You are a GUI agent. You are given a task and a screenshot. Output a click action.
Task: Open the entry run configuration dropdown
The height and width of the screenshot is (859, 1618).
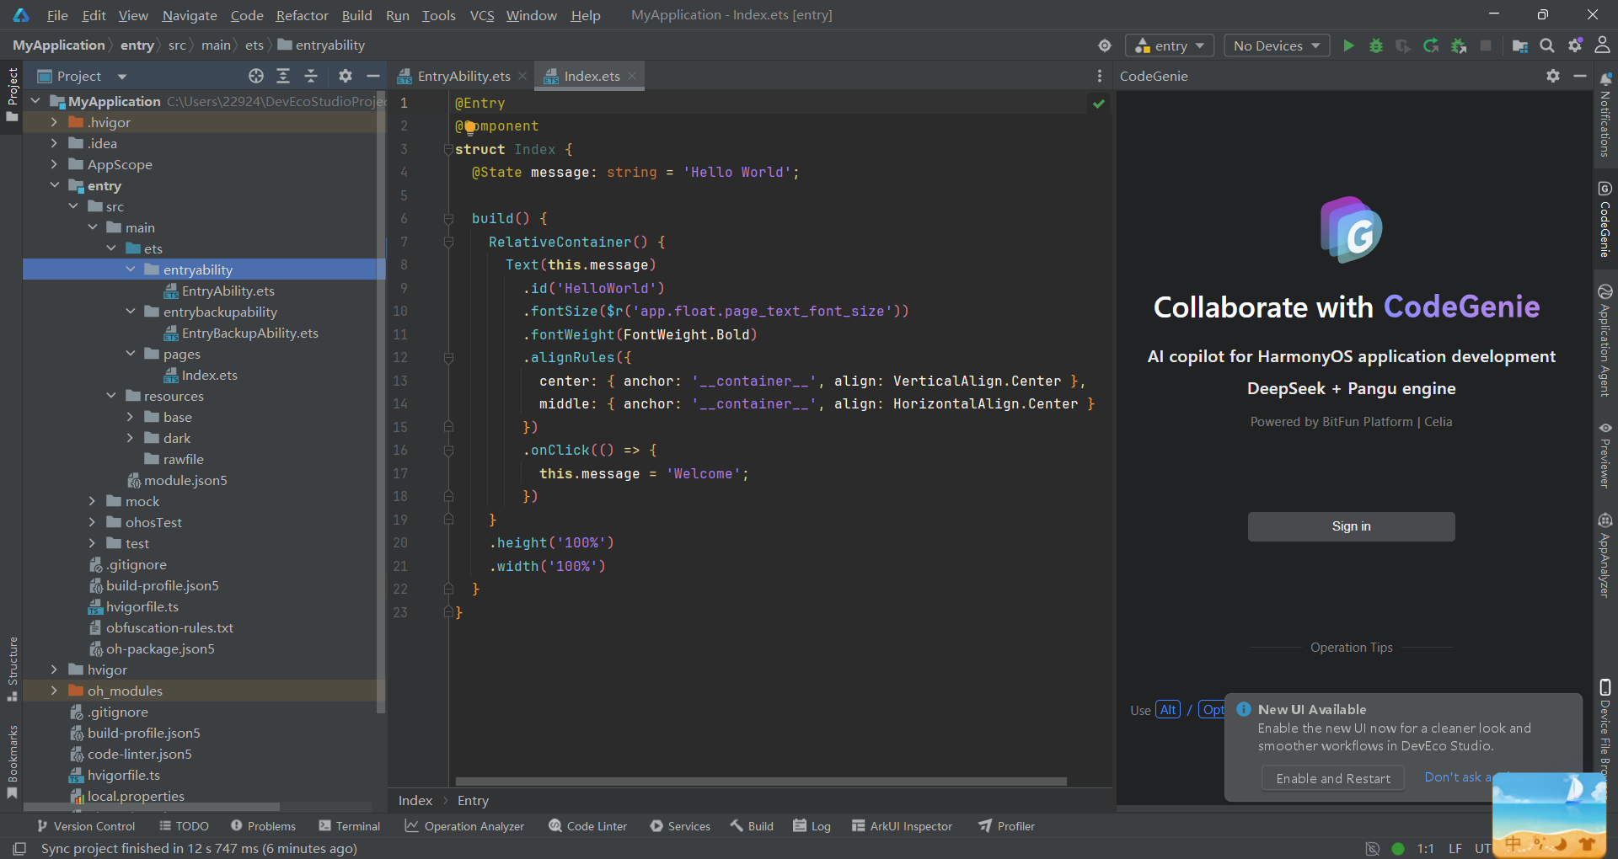click(1170, 45)
